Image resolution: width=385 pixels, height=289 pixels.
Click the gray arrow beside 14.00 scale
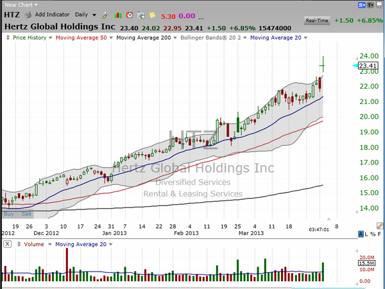coord(357,211)
